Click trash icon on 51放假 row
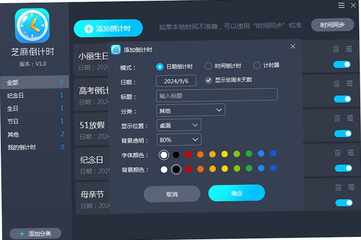The height and width of the screenshot is (240, 361). point(337,118)
